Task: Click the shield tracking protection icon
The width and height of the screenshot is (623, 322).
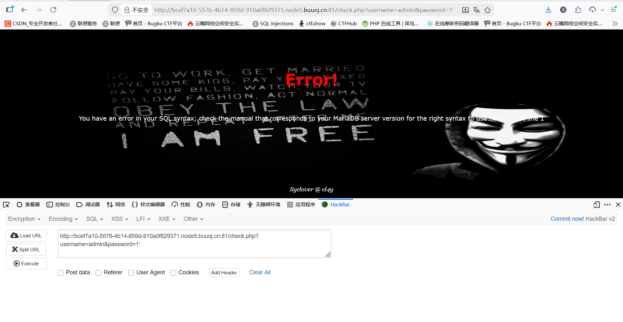Action: pyautogui.click(x=115, y=10)
